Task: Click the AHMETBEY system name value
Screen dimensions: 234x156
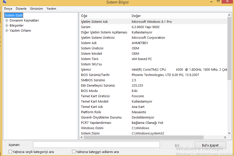Action: (140, 43)
